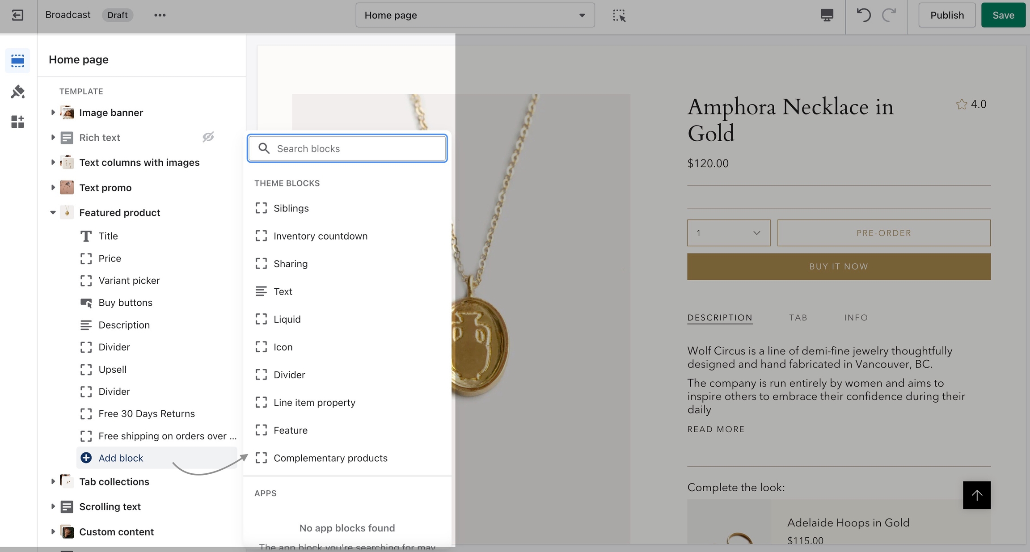
Task: Switch desktop preview device icon
Action: 827,15
